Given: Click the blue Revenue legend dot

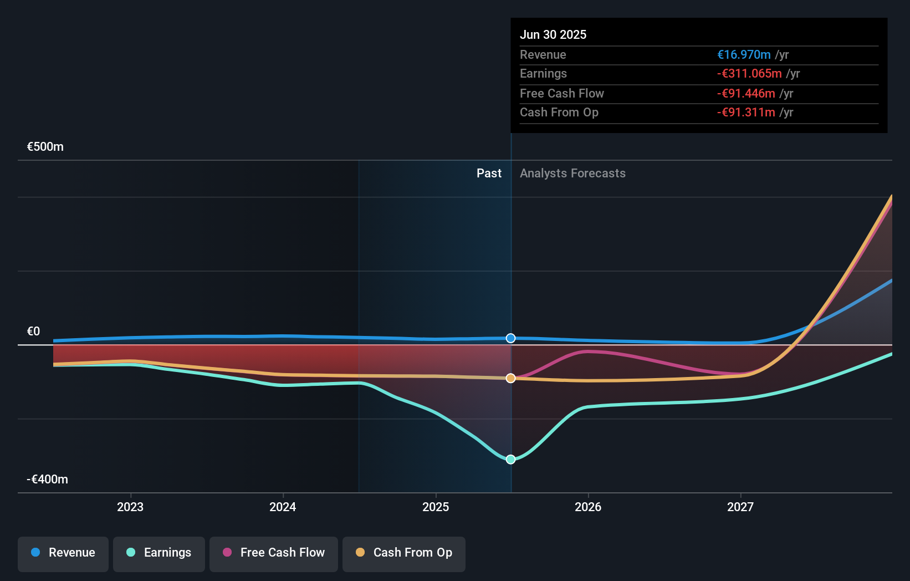Looking at the screenshot, I should click(35, 552).
